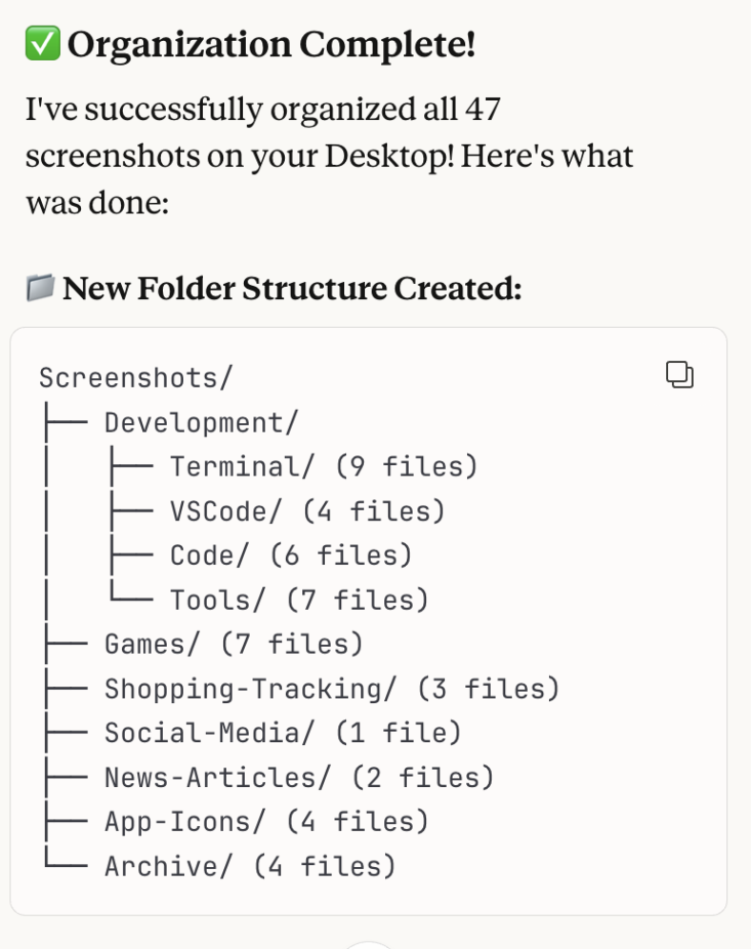Select the Screenshots/ root folder line

pos(135,378)
